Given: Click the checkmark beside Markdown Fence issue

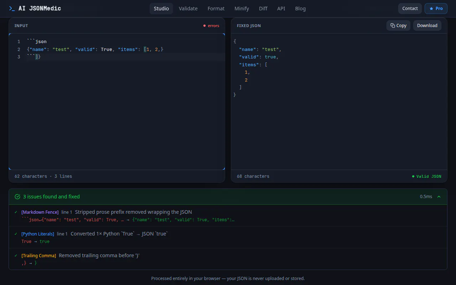Looking at the screenshot, I should [x=16, y=212].
